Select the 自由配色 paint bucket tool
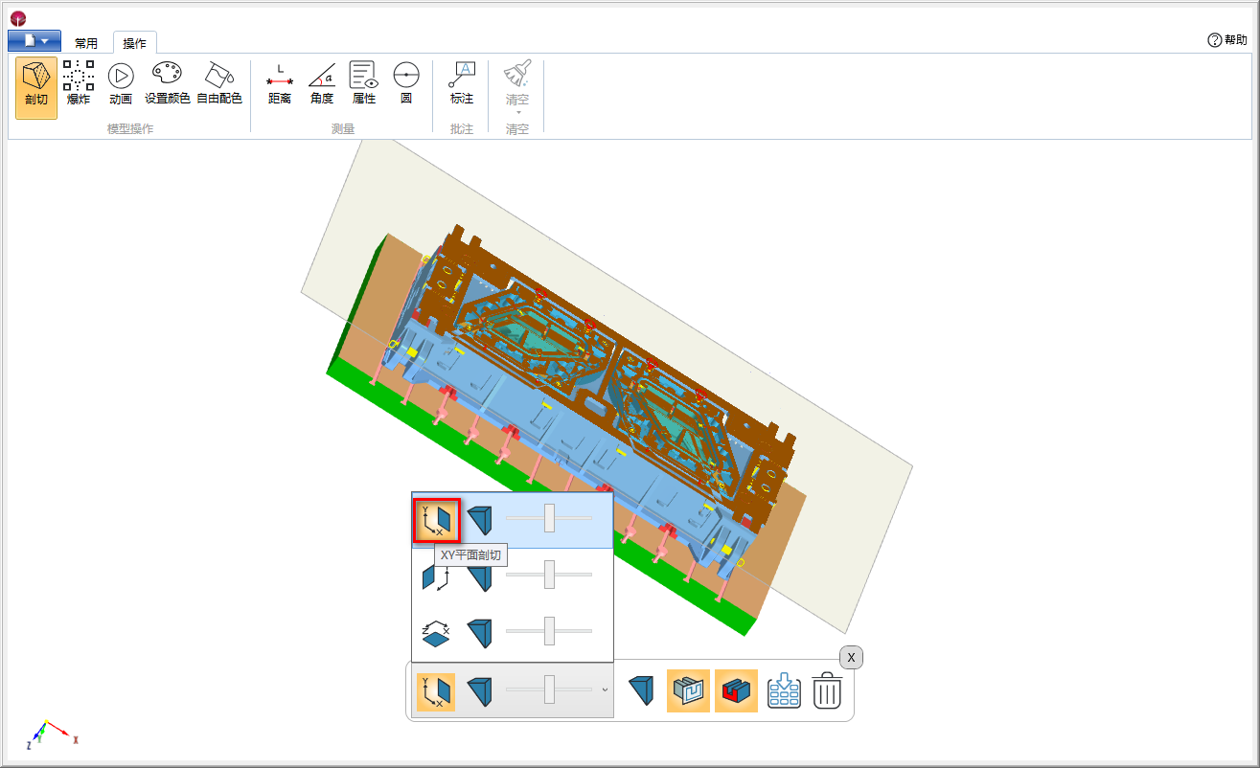The width and height of the screenshot is (1260, 768). [219, 82]
